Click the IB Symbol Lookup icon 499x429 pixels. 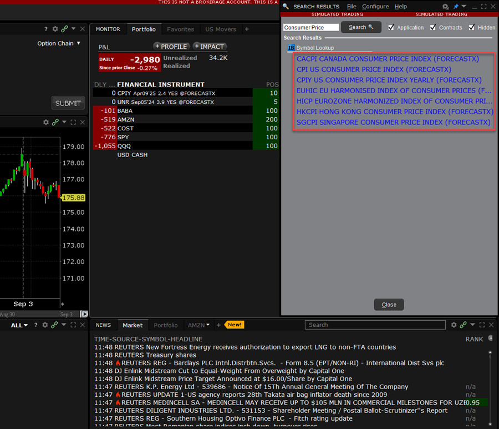pos(291,48)
